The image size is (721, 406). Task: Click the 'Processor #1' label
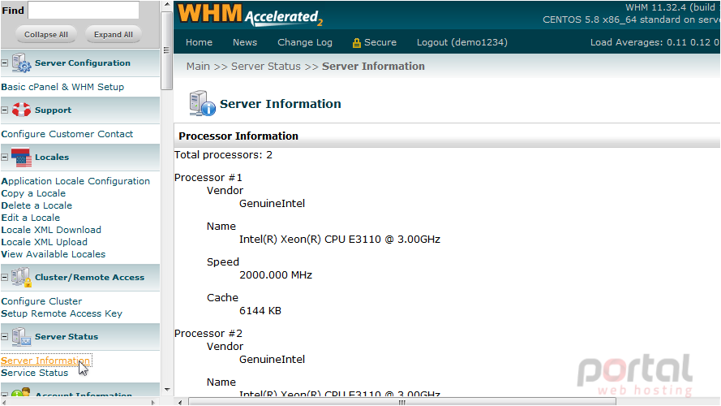pos(208,178)
